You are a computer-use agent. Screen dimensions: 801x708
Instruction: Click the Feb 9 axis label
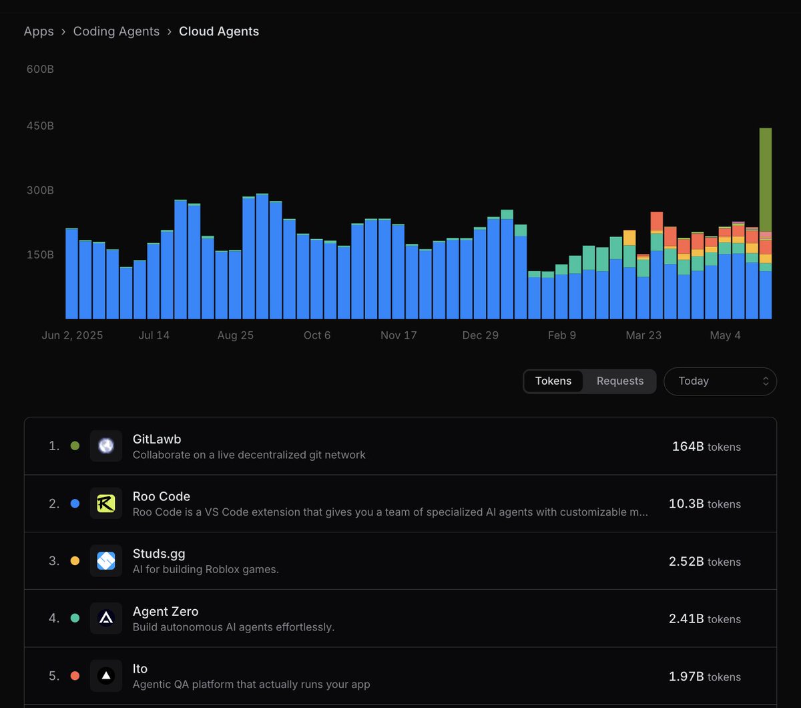tap(562, 335)
